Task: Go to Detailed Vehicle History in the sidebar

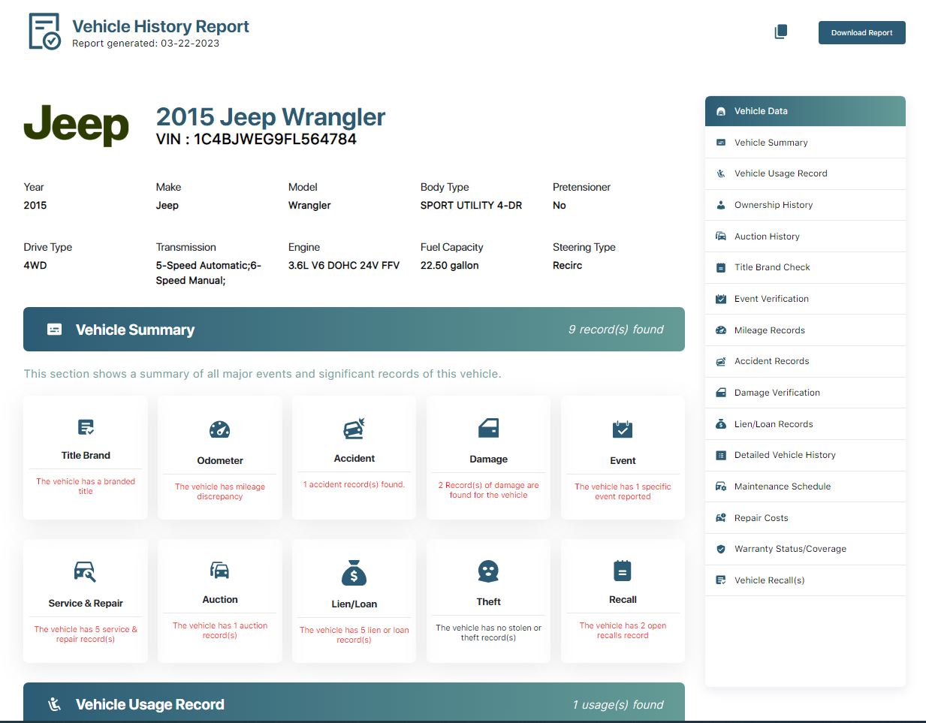Action: [805, 455]
